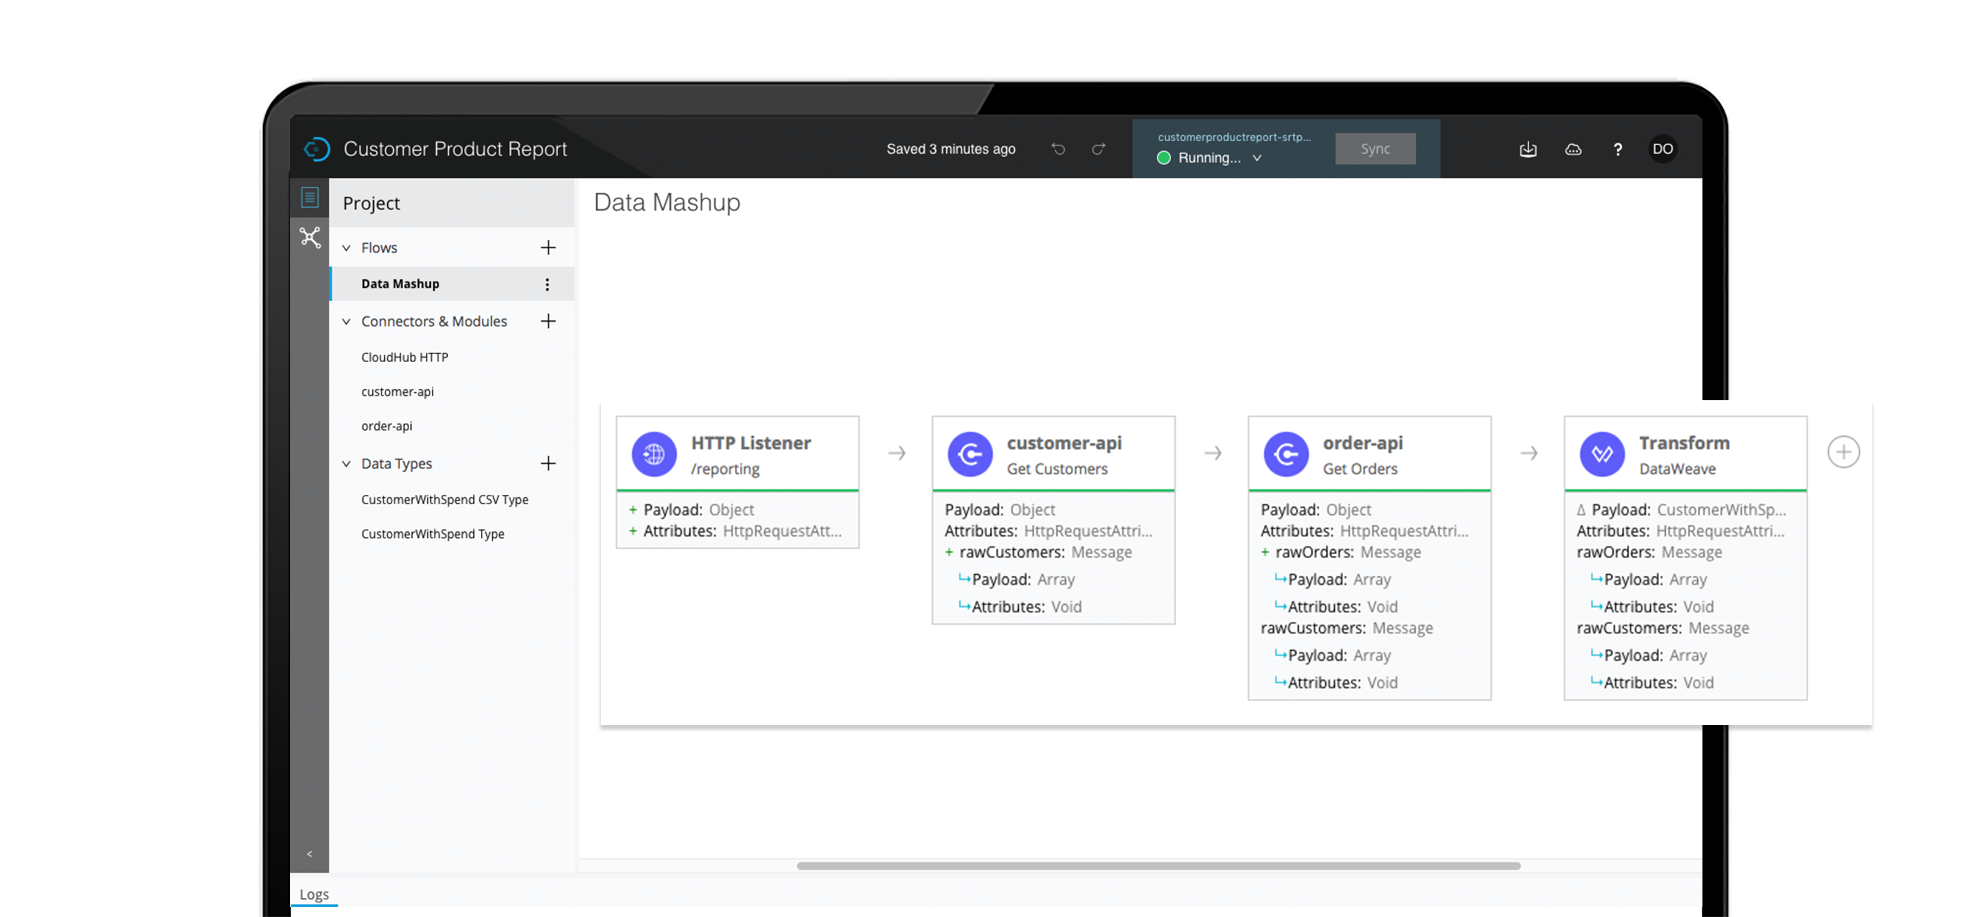The width and height of the screenshot is (1975, 917).
Task: Click the order-api connector icon
Action: [1286, 454]
